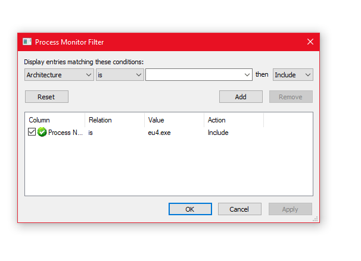Open the Include action dropdown
Viewport: 361px width, 261px height.
(293, 75)
